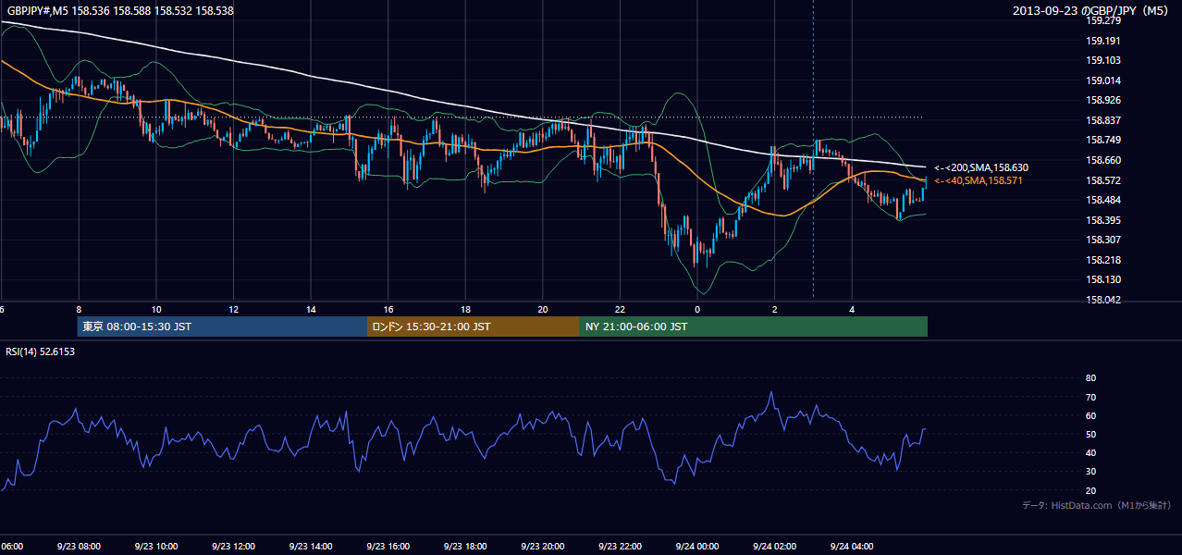Click the 9/24 04:00 time axis label
This screenshot has width=1182, height=555.
pos(852,547)
